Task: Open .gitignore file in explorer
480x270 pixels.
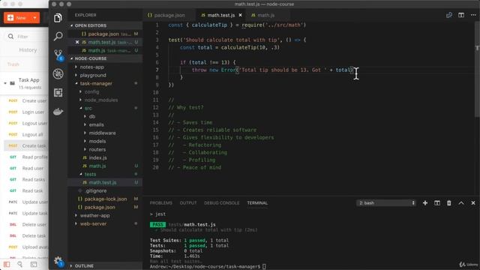Action: coord(96,190)
